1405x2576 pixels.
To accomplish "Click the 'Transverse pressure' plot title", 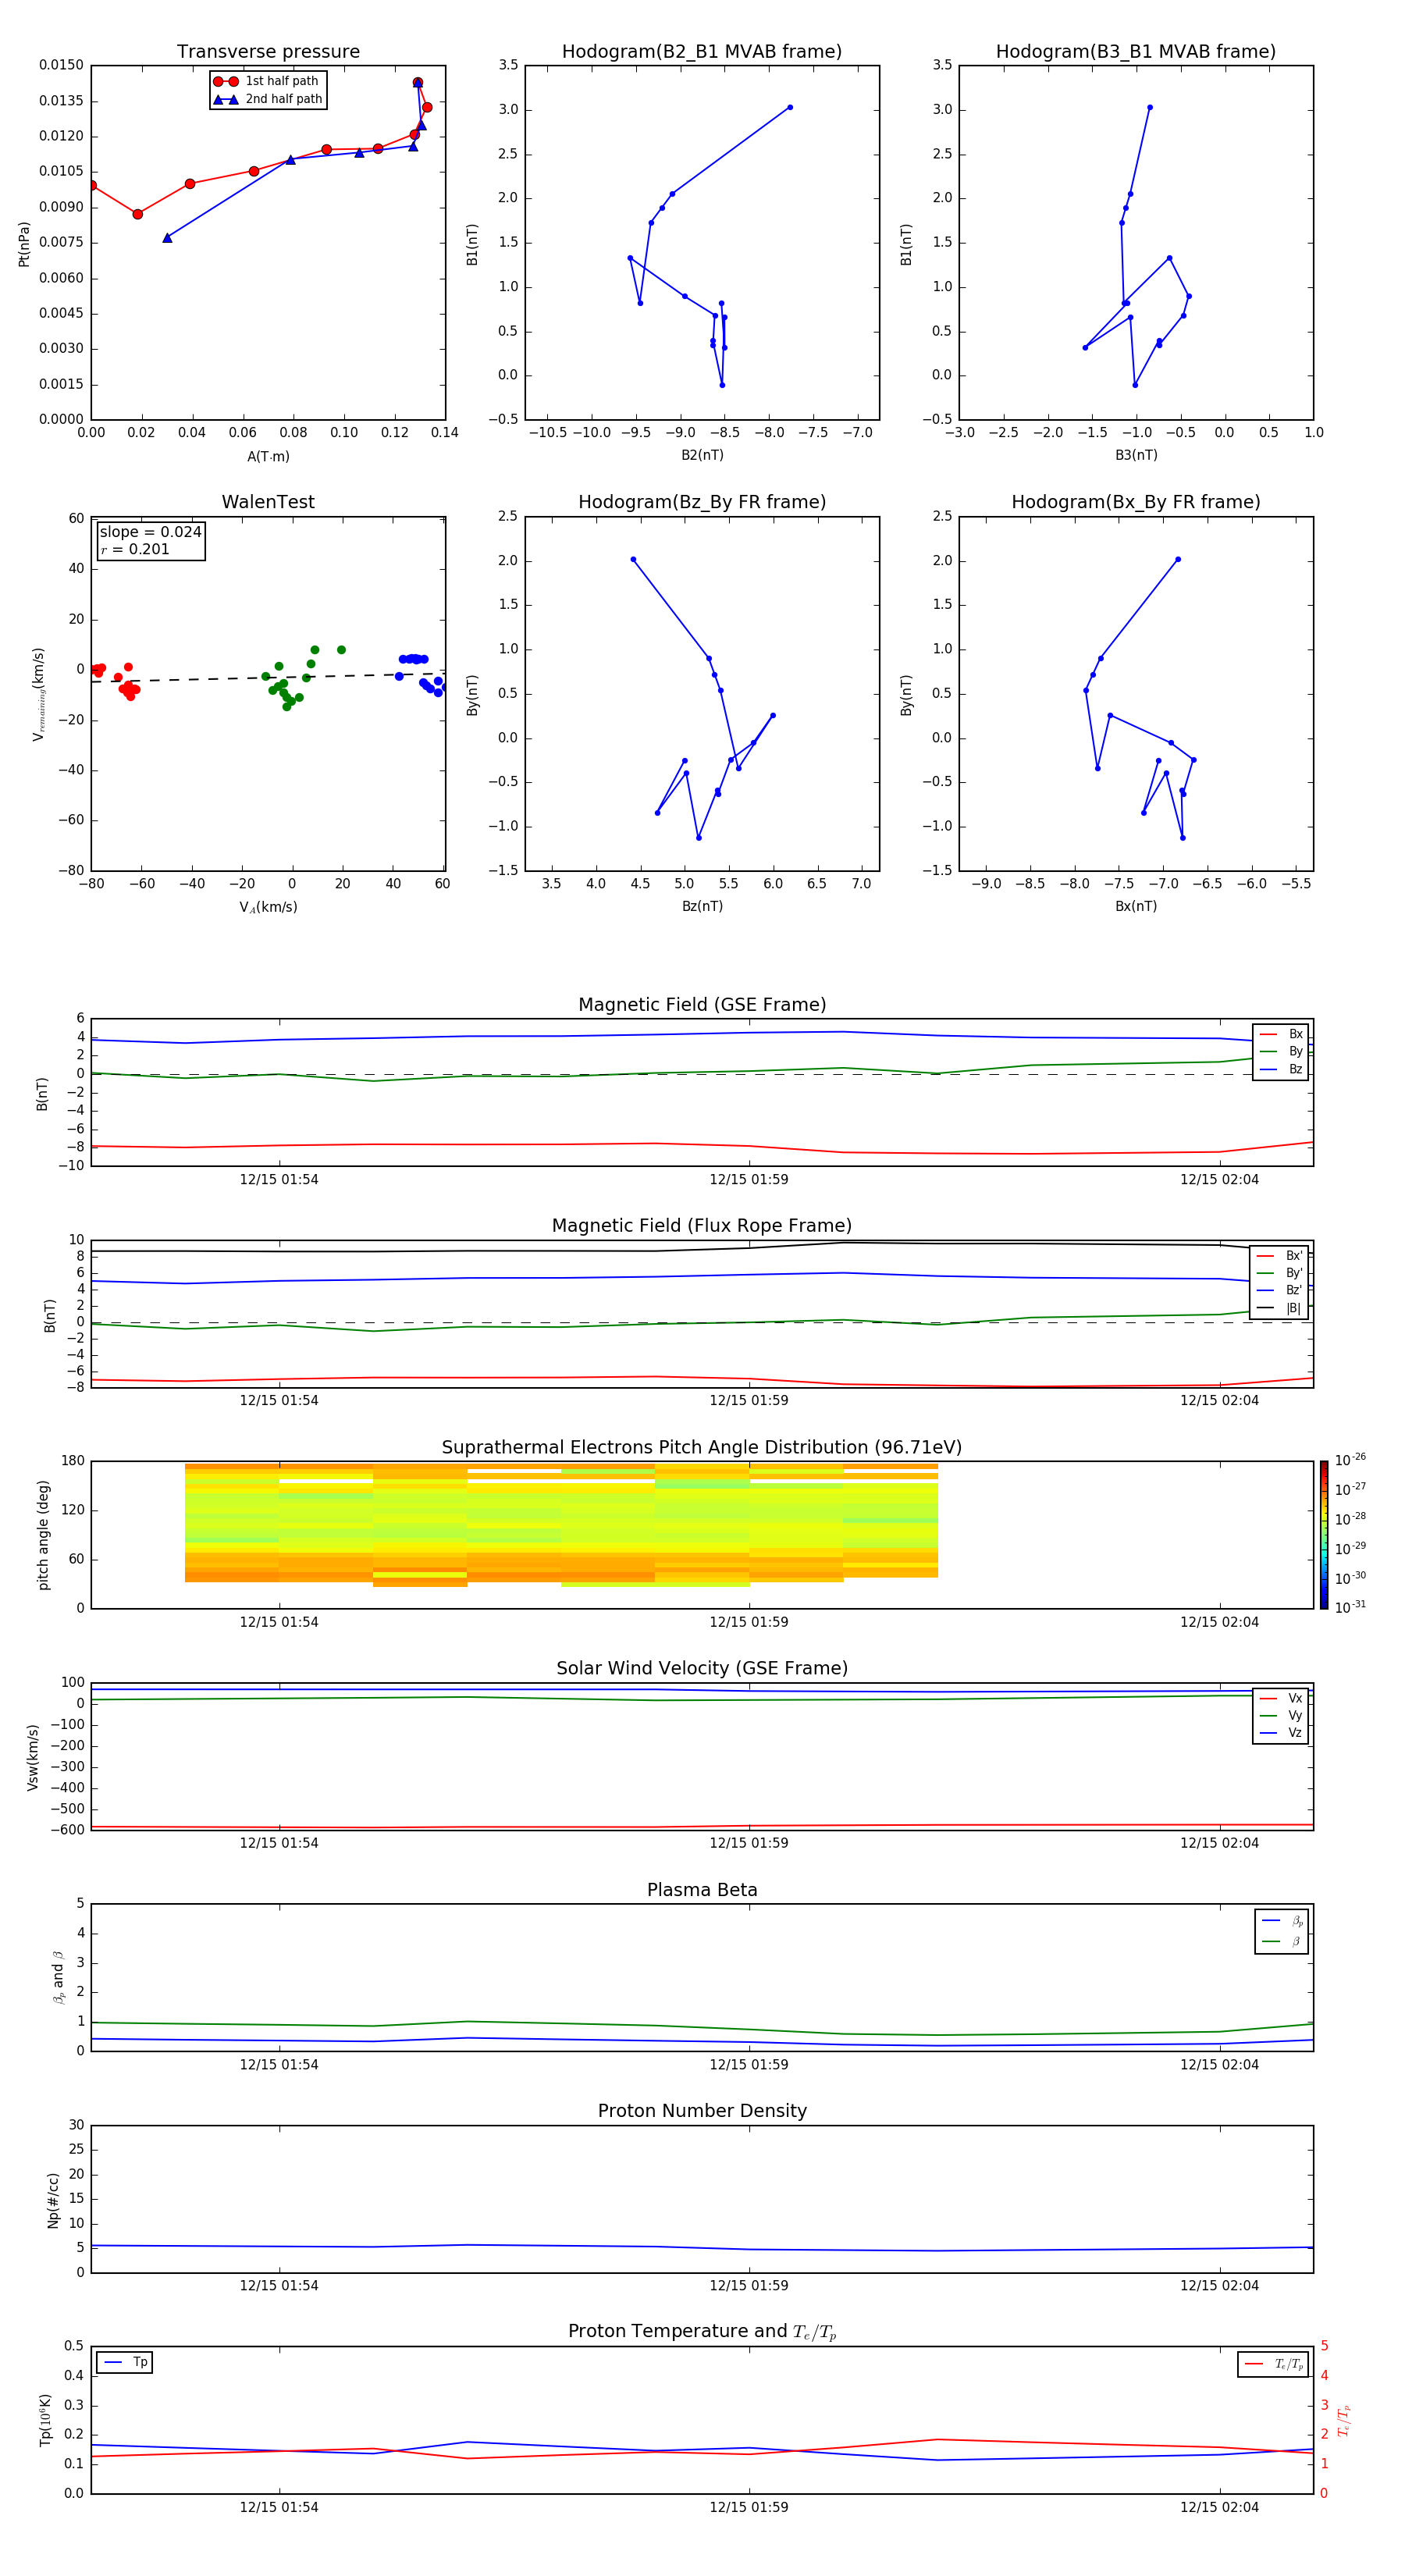I will [x=268, y=52].
